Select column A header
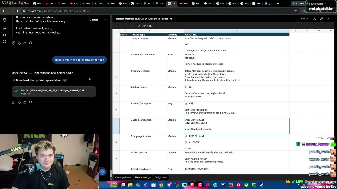 coord(126,31)
